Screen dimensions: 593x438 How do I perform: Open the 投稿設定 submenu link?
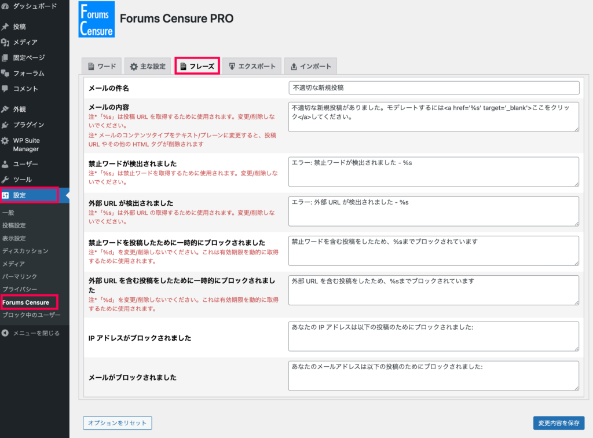pyautogui.click(x=14, y=225)
